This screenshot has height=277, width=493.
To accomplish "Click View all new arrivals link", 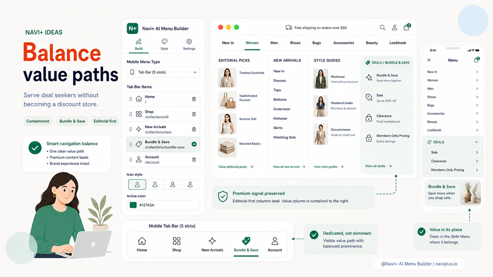I will [289, 167].
